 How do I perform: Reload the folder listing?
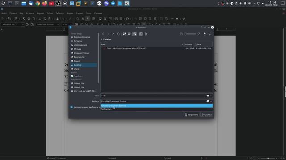pyautogui.click(x=118, y=34)
